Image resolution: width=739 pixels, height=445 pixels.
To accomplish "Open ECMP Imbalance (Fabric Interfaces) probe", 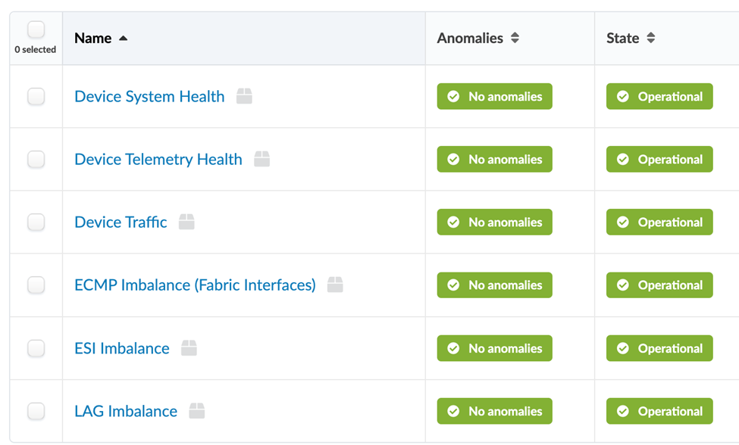I will click(x=195, y=285).
